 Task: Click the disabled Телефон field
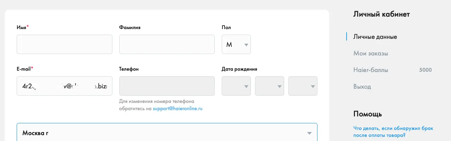tap(167, 86)
